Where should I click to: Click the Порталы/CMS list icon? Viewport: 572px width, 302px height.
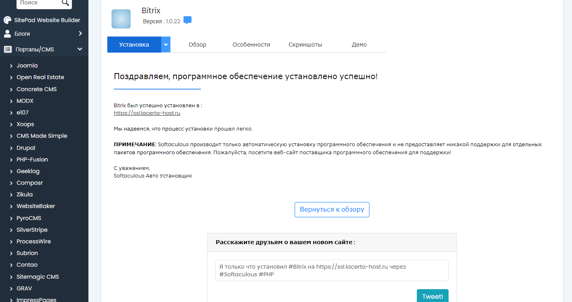tap(7, 49)
